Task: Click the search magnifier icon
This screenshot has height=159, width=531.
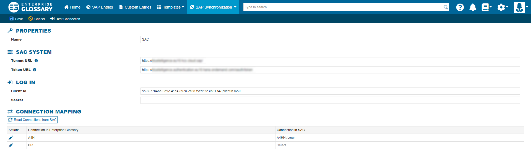Action: (446, 7)
